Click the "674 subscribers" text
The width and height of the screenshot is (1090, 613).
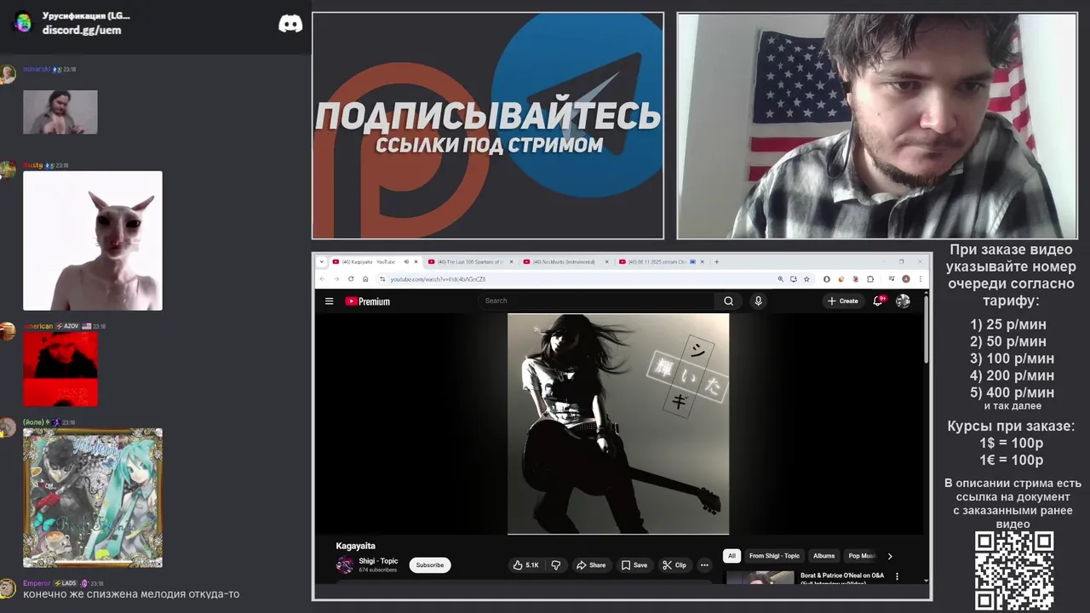[x=377, y=570]
